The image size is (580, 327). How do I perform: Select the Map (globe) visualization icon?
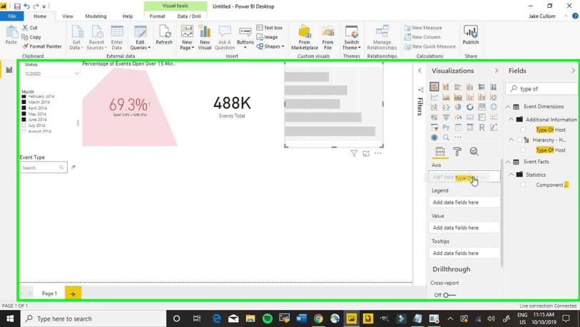pyautogui.click(x=494, y=107)
